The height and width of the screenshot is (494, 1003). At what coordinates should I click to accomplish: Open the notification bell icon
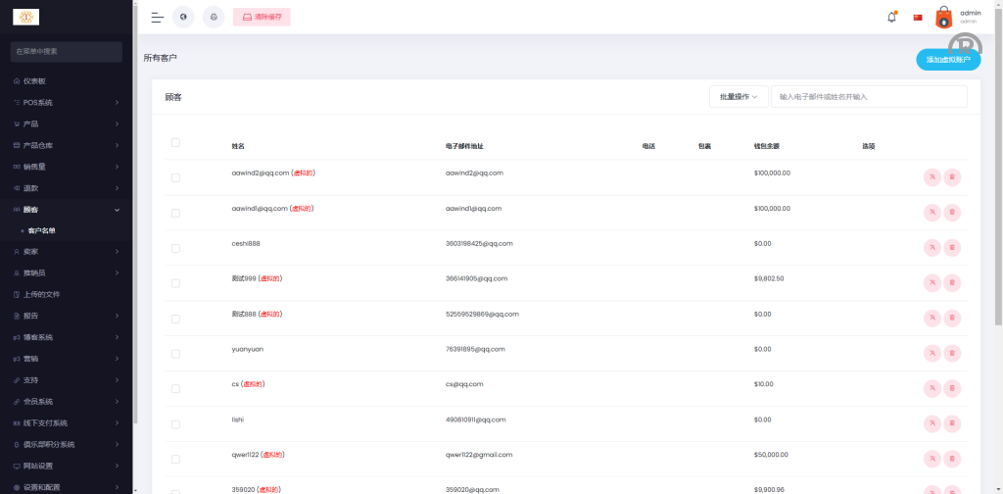click(x=891, y=18)
